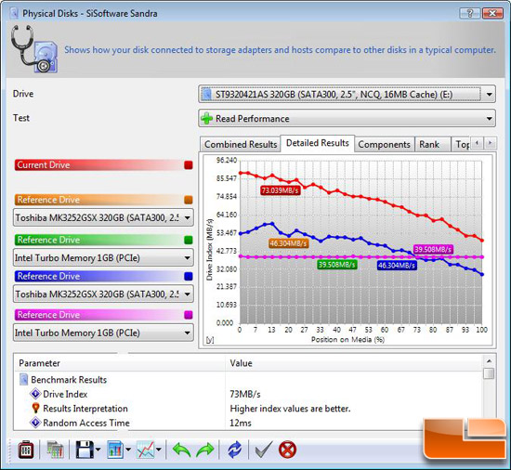511x470 pixels.
Task: Open dropdown arrow beside the bar chart icon
Action: [x=128, y=450]
